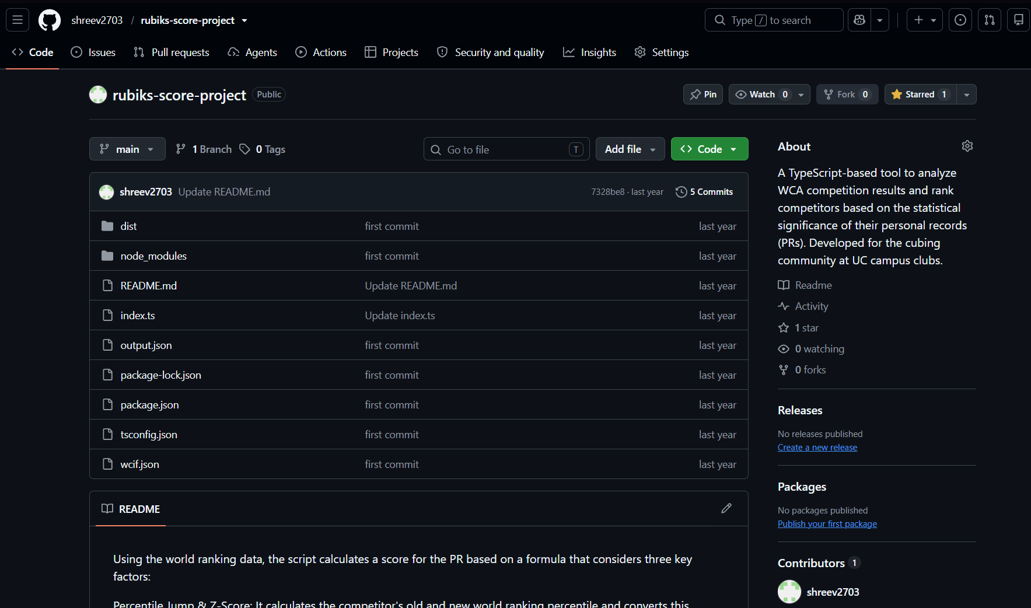Open the issues inbox icon in header
This screenshot has height=608, width=1031.
[960, 20]
